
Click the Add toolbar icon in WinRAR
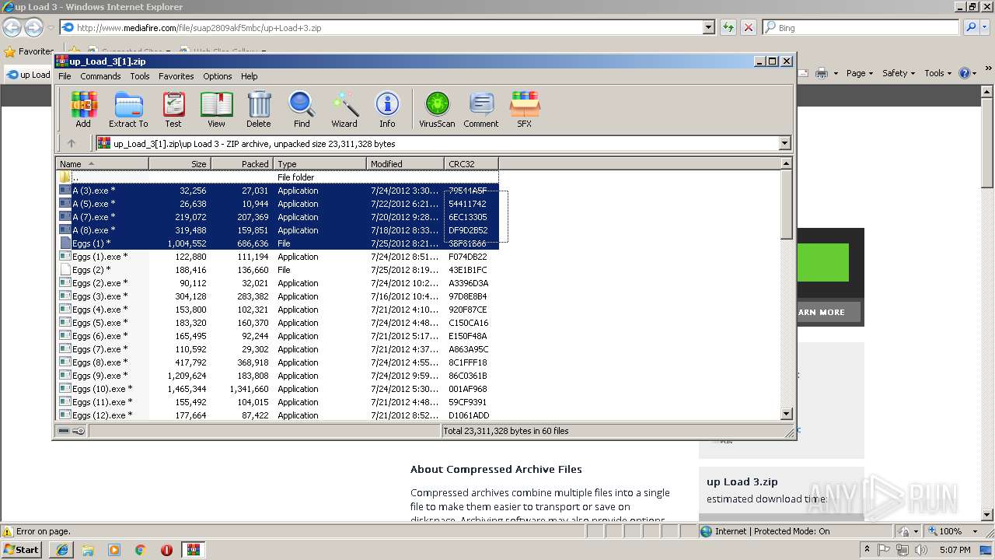tap(83, 110)
